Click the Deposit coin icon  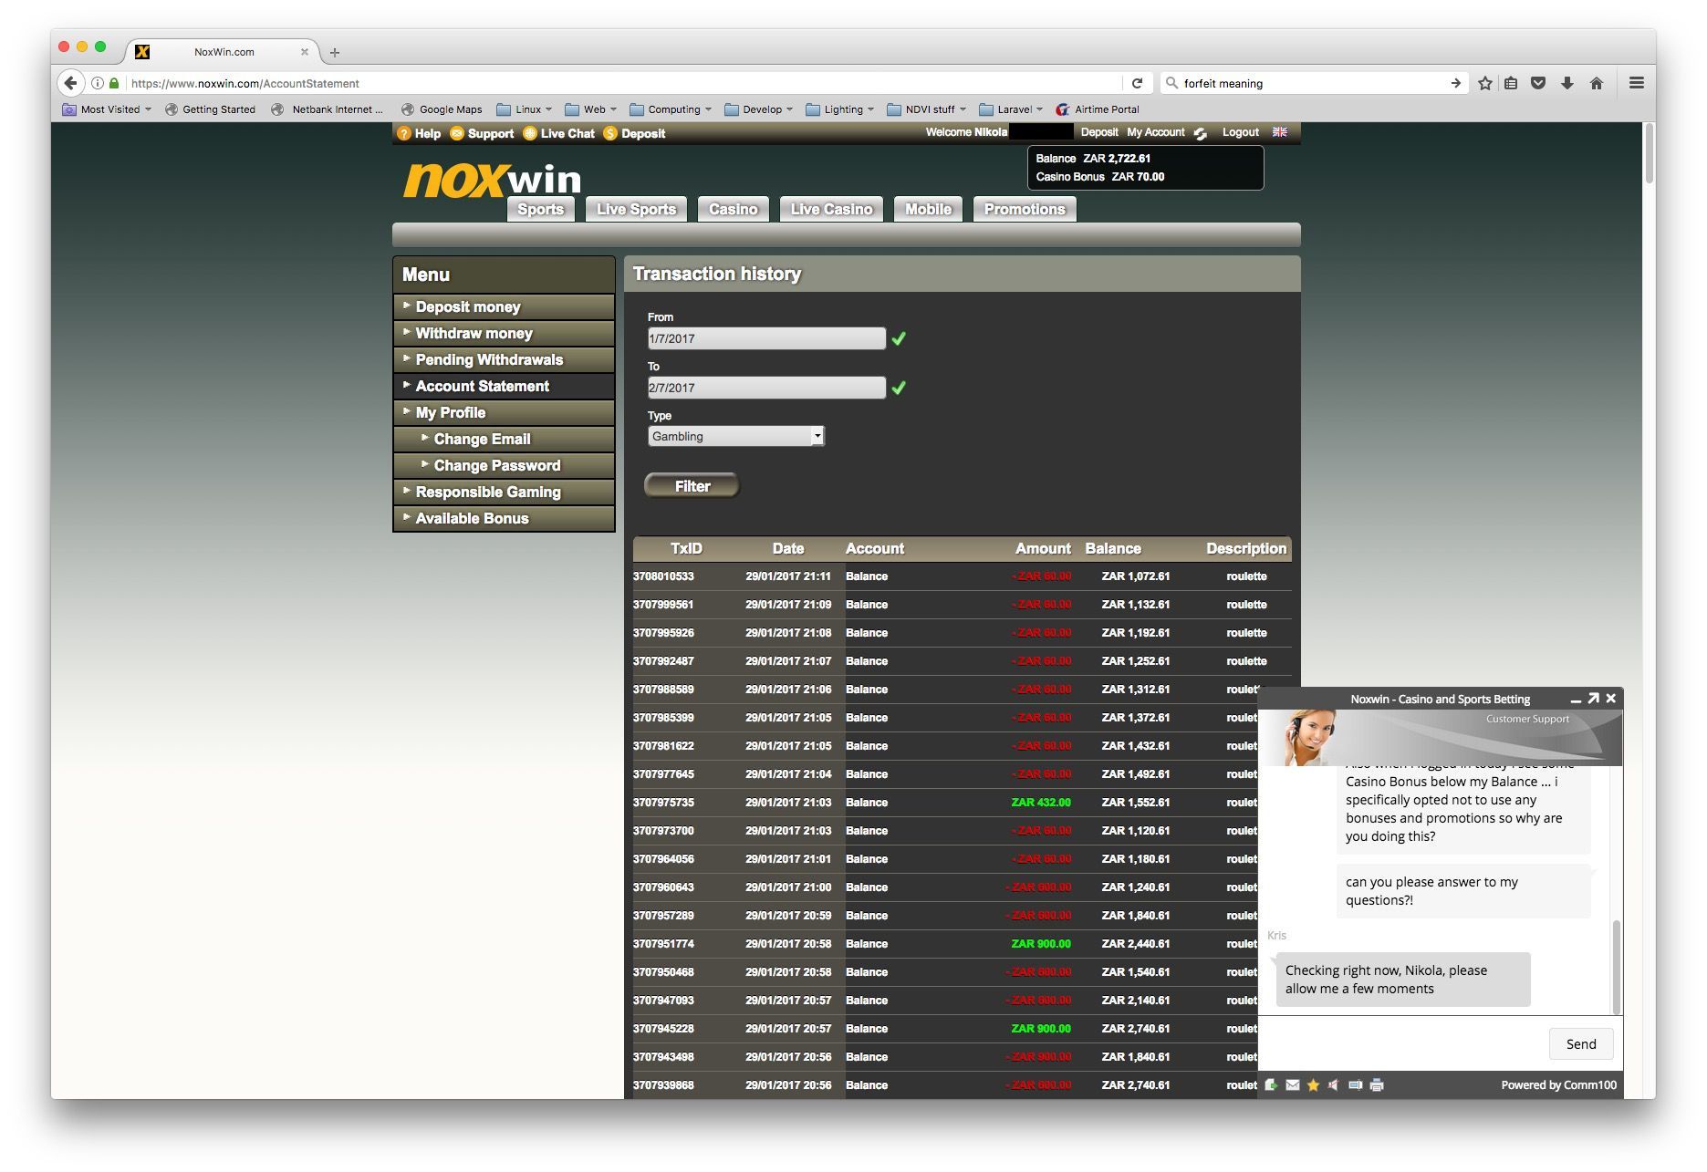pos(610,133)
